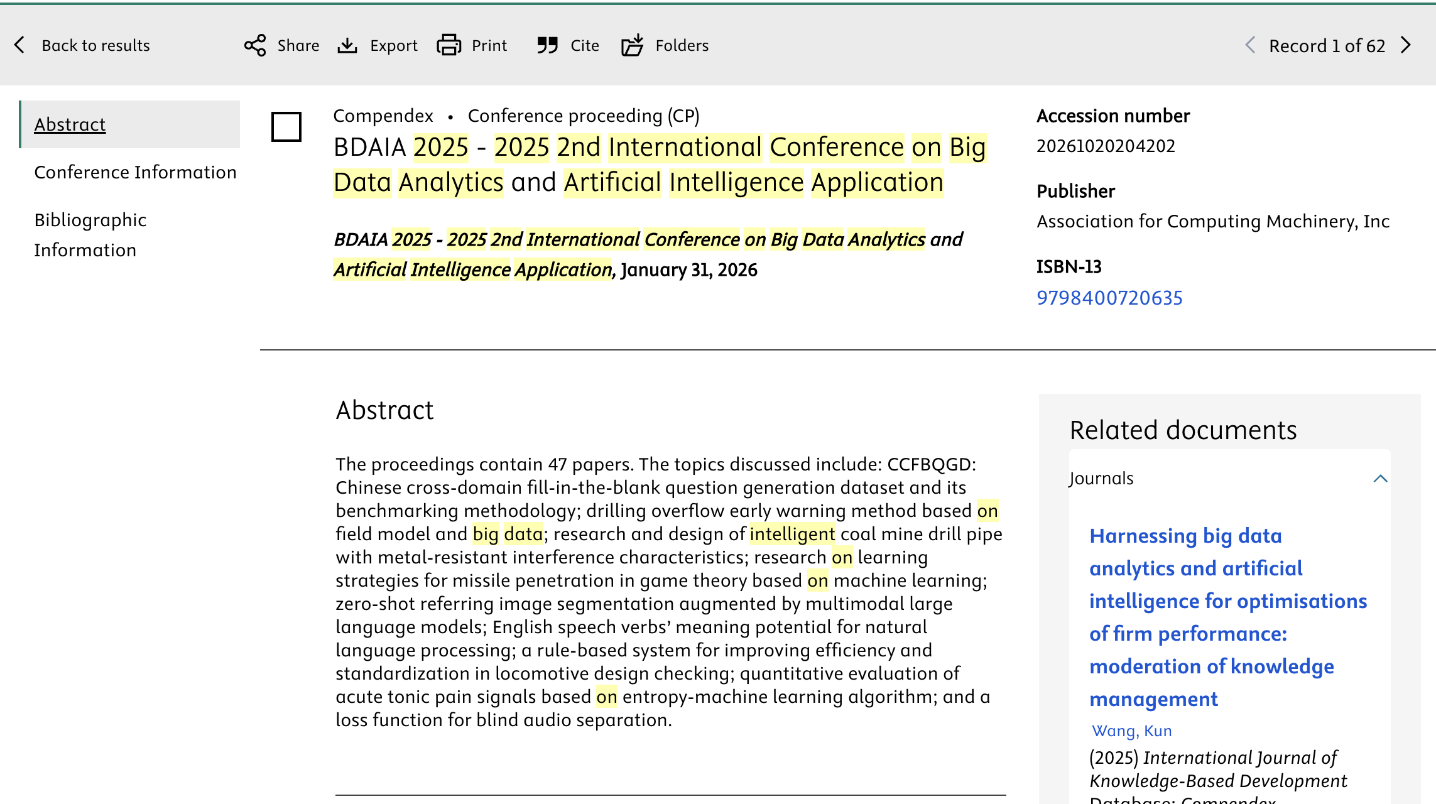Select the record checkbox beside title
Image resolution: width=1436 pixels, height=804 pixels.
(x=286, y=126)
